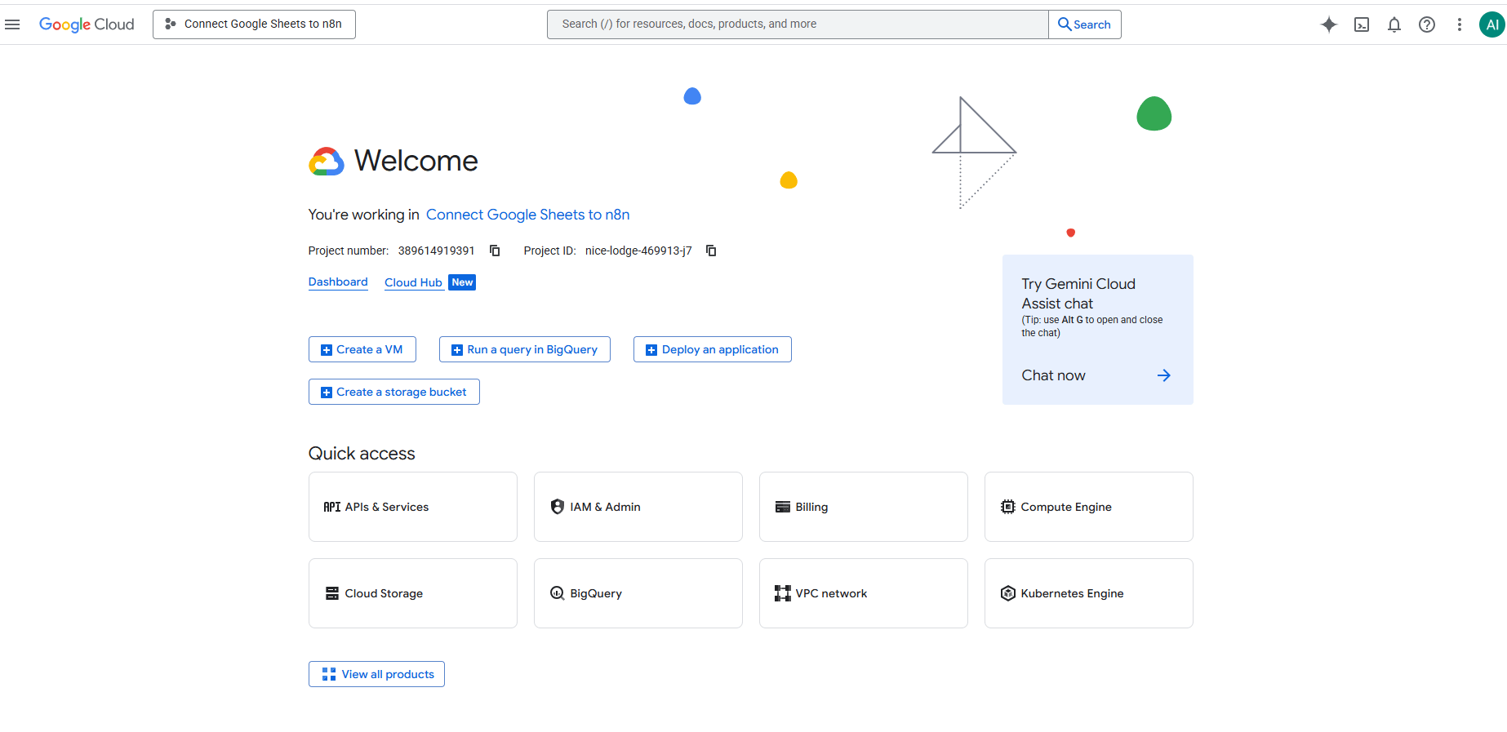Click Run a query in BigQuery
The image size is (1507, 732).
pyautogui.click(x=525, y=349)
